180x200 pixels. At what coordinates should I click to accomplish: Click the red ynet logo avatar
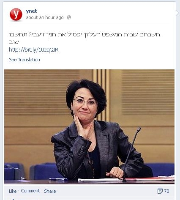coord(16,14)
